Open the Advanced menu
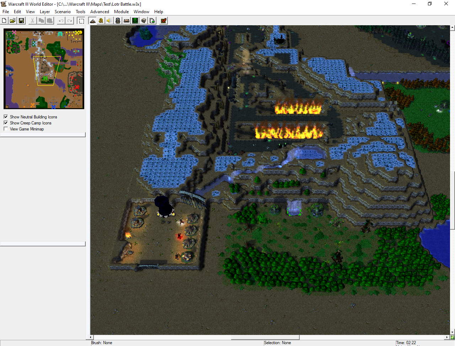Viewport: 455px width, 346px height. click(x=100, y=12)
